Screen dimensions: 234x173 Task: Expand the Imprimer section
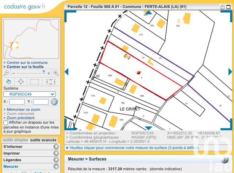[x=56, y=153]
